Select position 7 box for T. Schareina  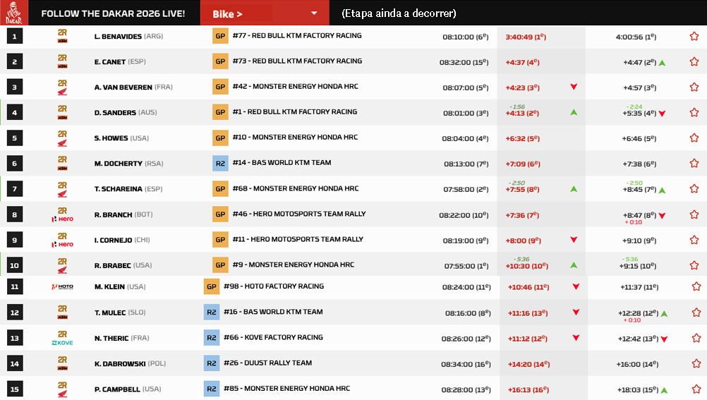[15, 189]
